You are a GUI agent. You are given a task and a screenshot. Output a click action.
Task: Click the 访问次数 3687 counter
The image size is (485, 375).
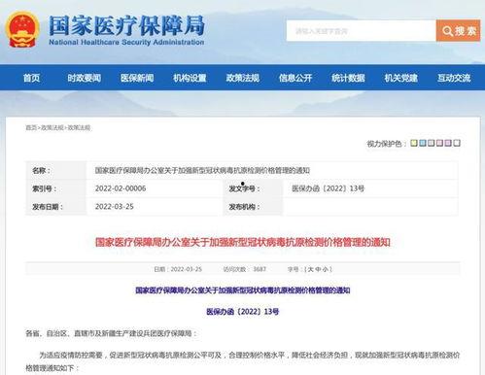[x=245, y=269]
